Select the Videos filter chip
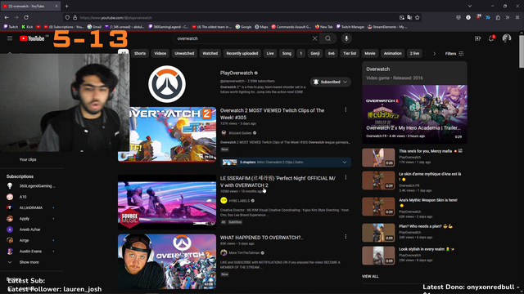This screenshot has width=524, height=294. (160, 53)
